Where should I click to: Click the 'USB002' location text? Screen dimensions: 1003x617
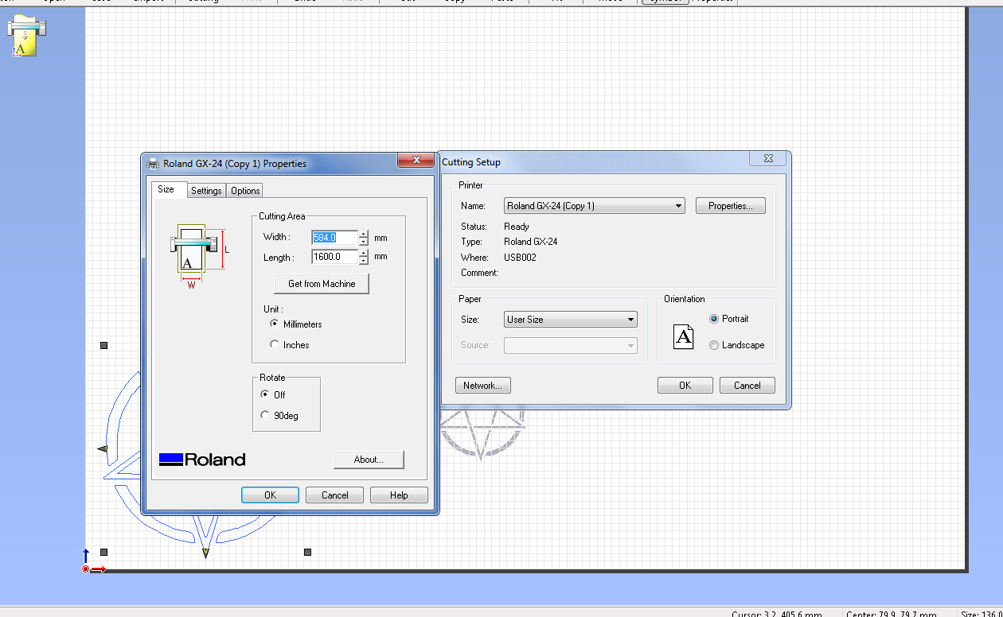click(x=520, y=258)
